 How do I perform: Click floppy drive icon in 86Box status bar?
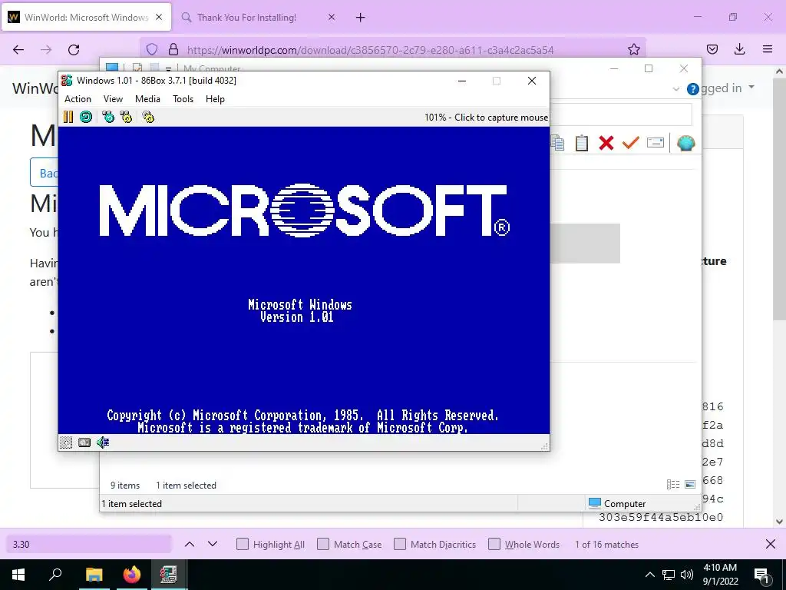click(x=66, y=442)
